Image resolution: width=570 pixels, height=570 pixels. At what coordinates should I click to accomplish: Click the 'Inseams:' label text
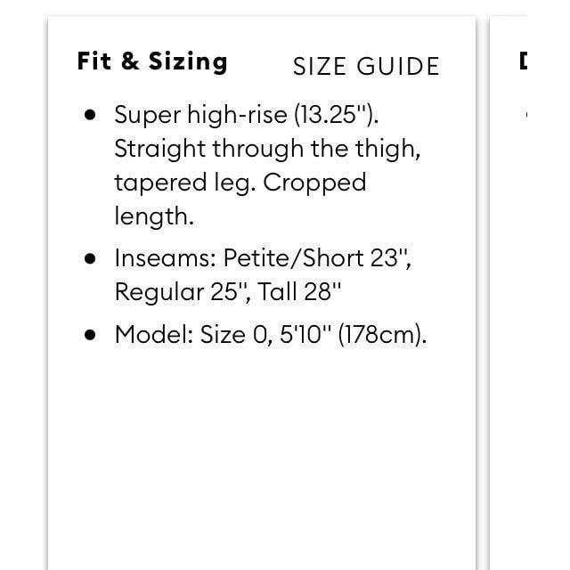click(x=166, y=258)
